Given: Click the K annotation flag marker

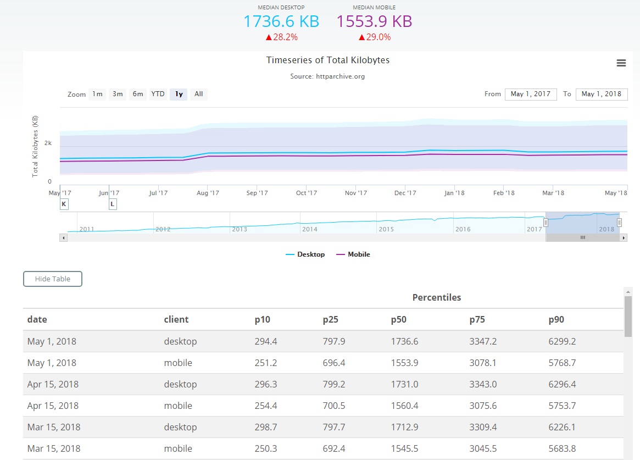Looking at the screenshot, I should [64, 204].
